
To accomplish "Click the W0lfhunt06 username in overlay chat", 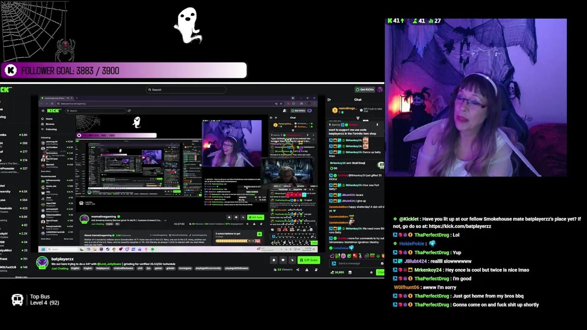I will click(406, 287).
